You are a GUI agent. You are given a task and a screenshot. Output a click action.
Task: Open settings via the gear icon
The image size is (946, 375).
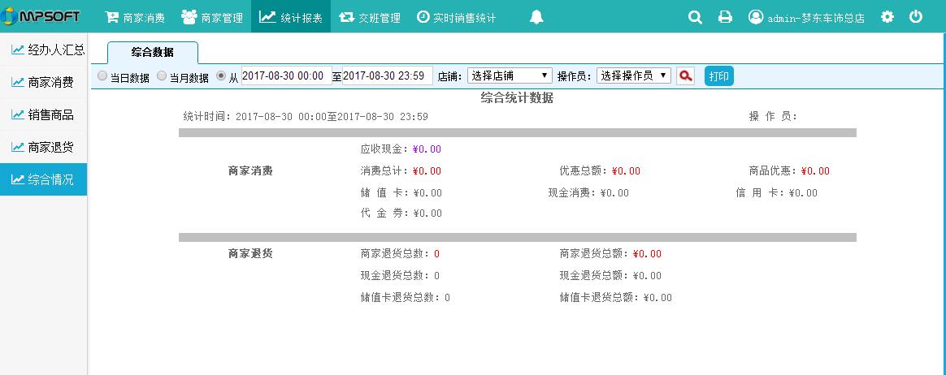point(887,17)
